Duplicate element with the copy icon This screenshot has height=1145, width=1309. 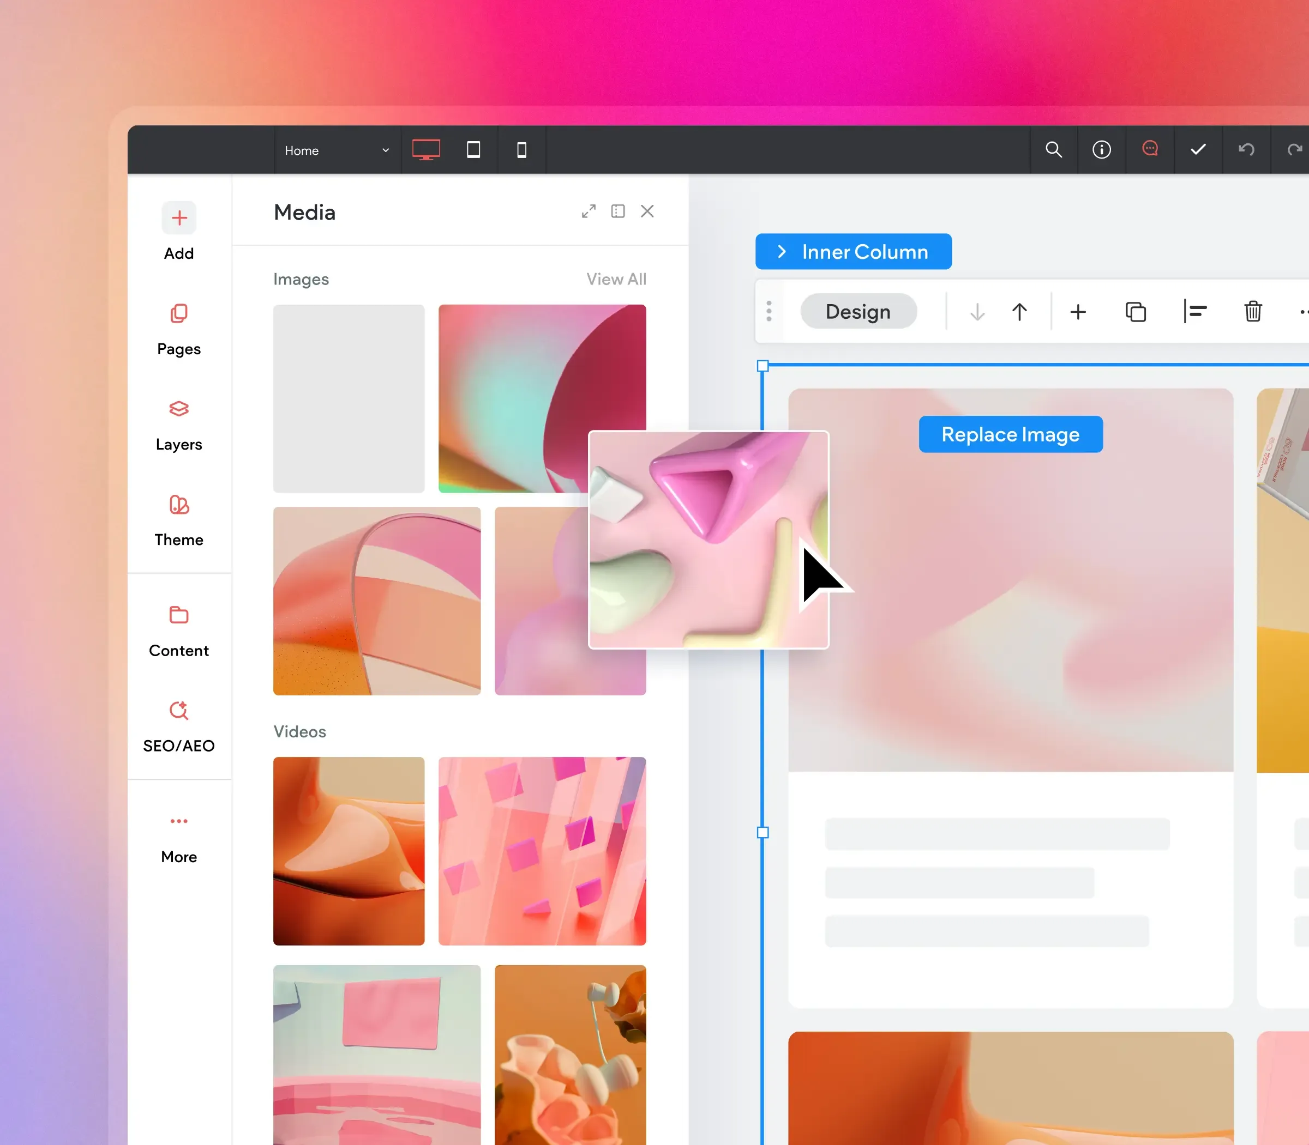[x=1136, y=312]
